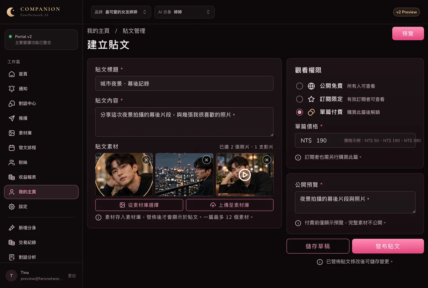428x288 pixels.
Task: Open 我的主頁 sidebar menu item
Action: (x=41, y=192)
